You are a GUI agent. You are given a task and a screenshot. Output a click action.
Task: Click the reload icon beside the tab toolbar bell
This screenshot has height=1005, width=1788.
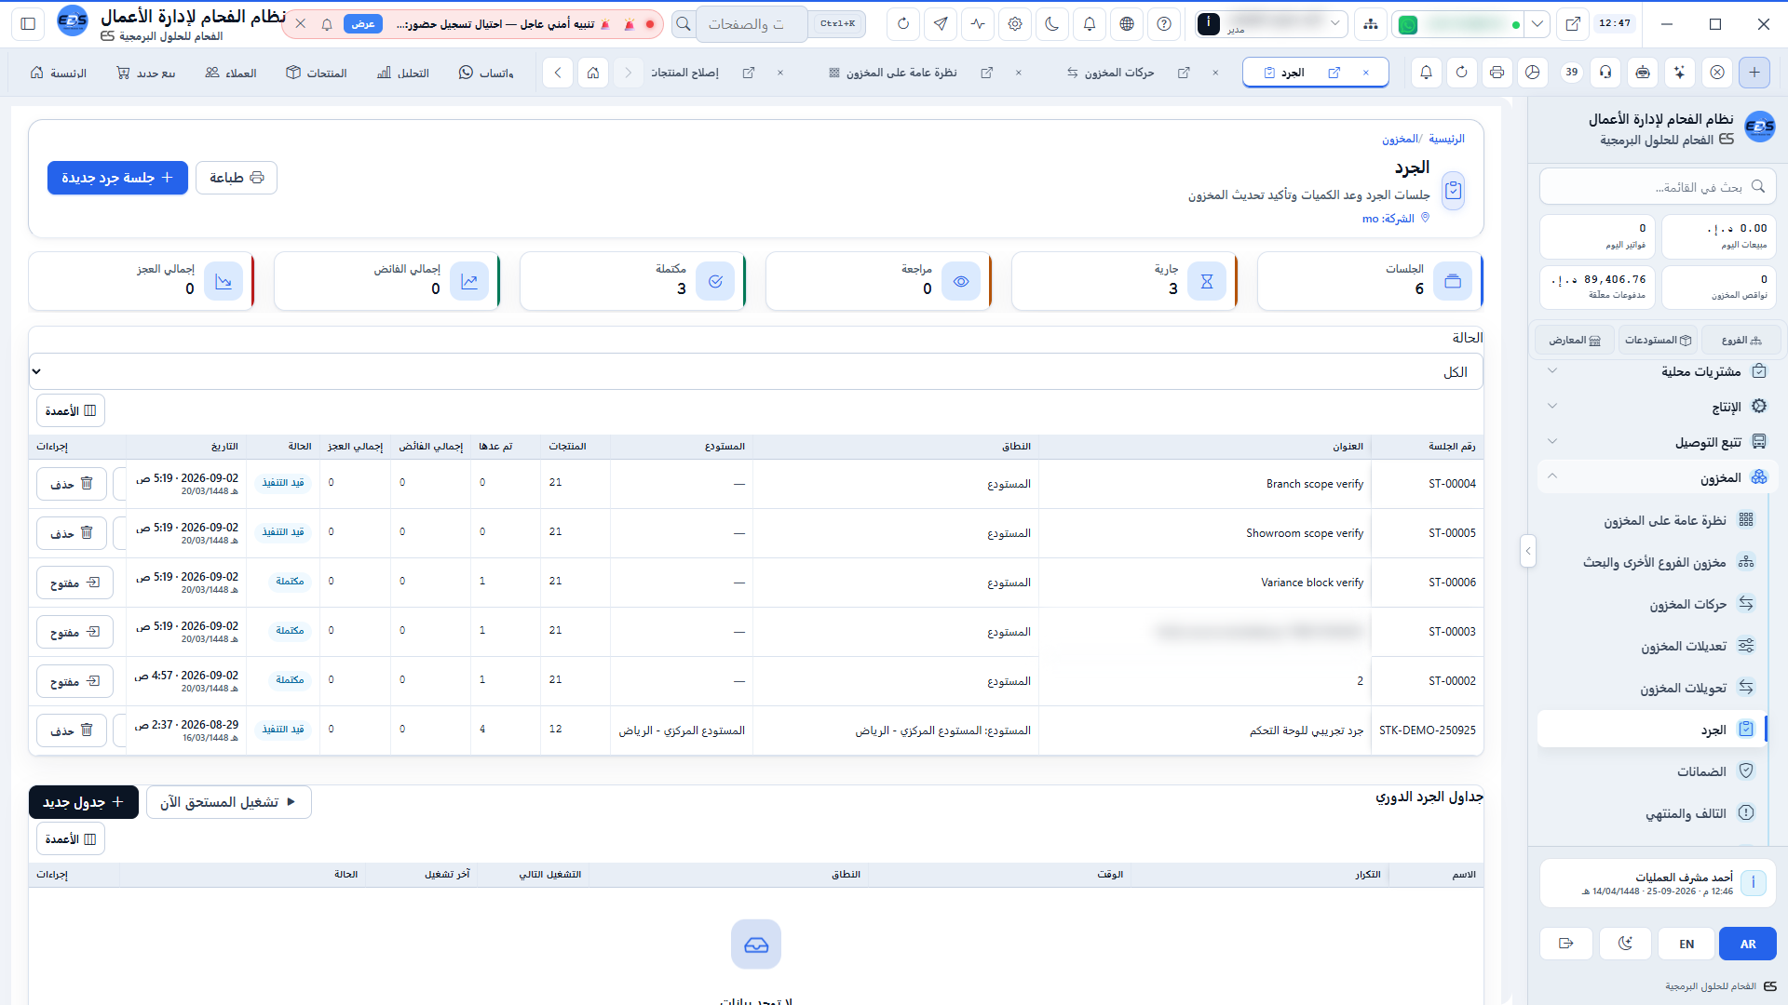tap(1462, 73)
